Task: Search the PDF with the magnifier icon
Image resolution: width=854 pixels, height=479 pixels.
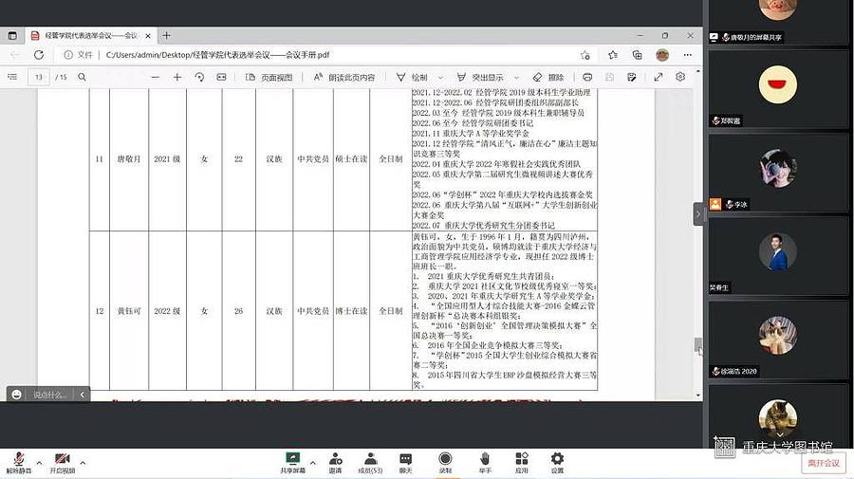Action: coord(82,77)
